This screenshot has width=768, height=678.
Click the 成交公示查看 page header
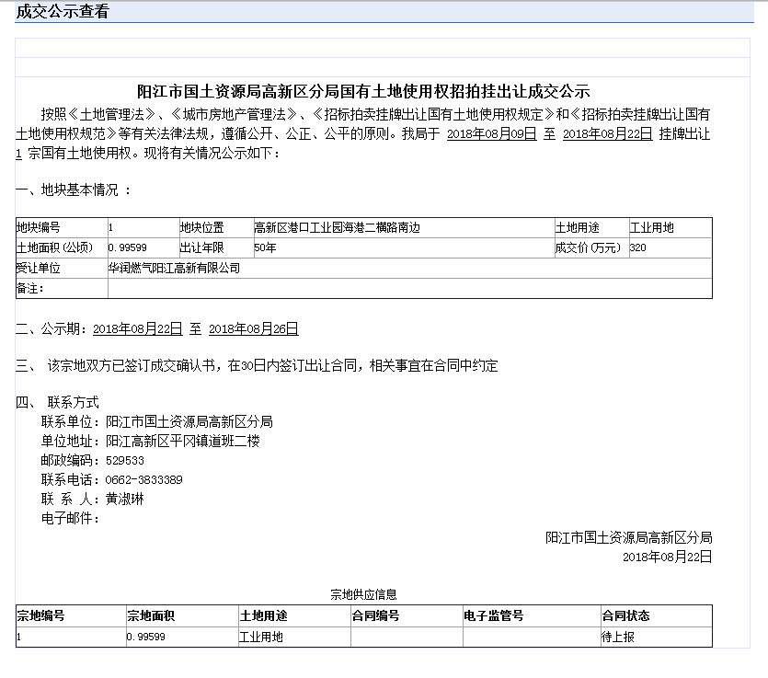(x=63, y=11)
